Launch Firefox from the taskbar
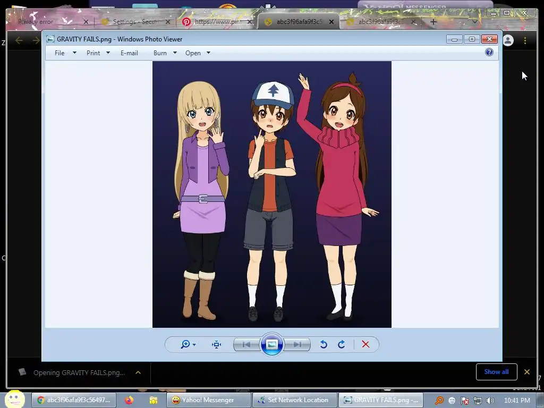The height and width of the screenshot is (408, 544). tap(129, 400)
